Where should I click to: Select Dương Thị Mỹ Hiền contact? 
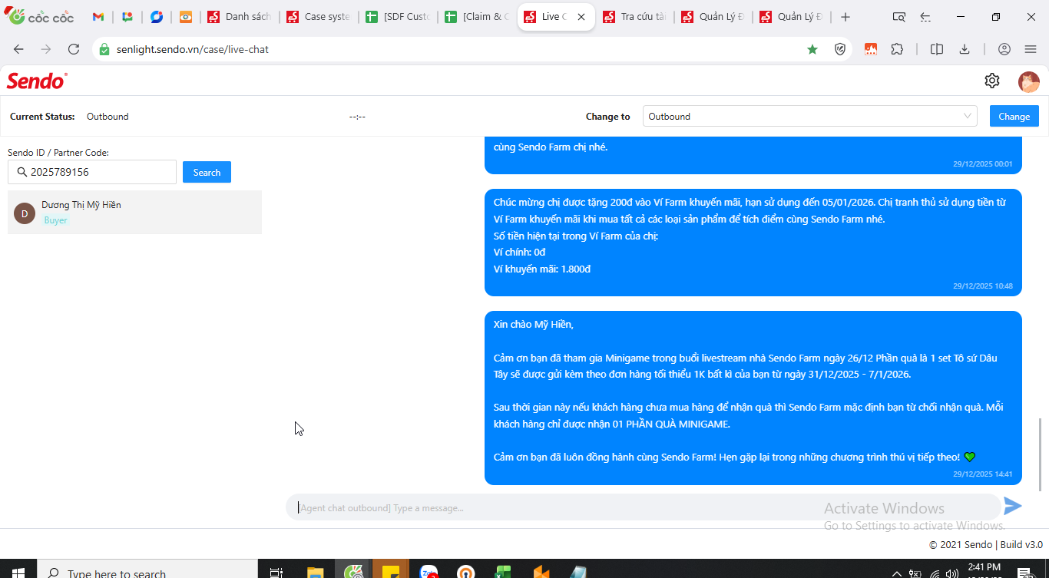(x=134, y=212)
